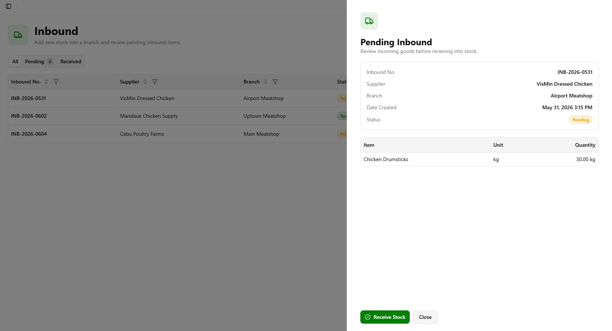Image resolution: width=612 pixels, height=331 pixels.
Task: Close the Pending Inbound panel
Action: pos(425,317)
